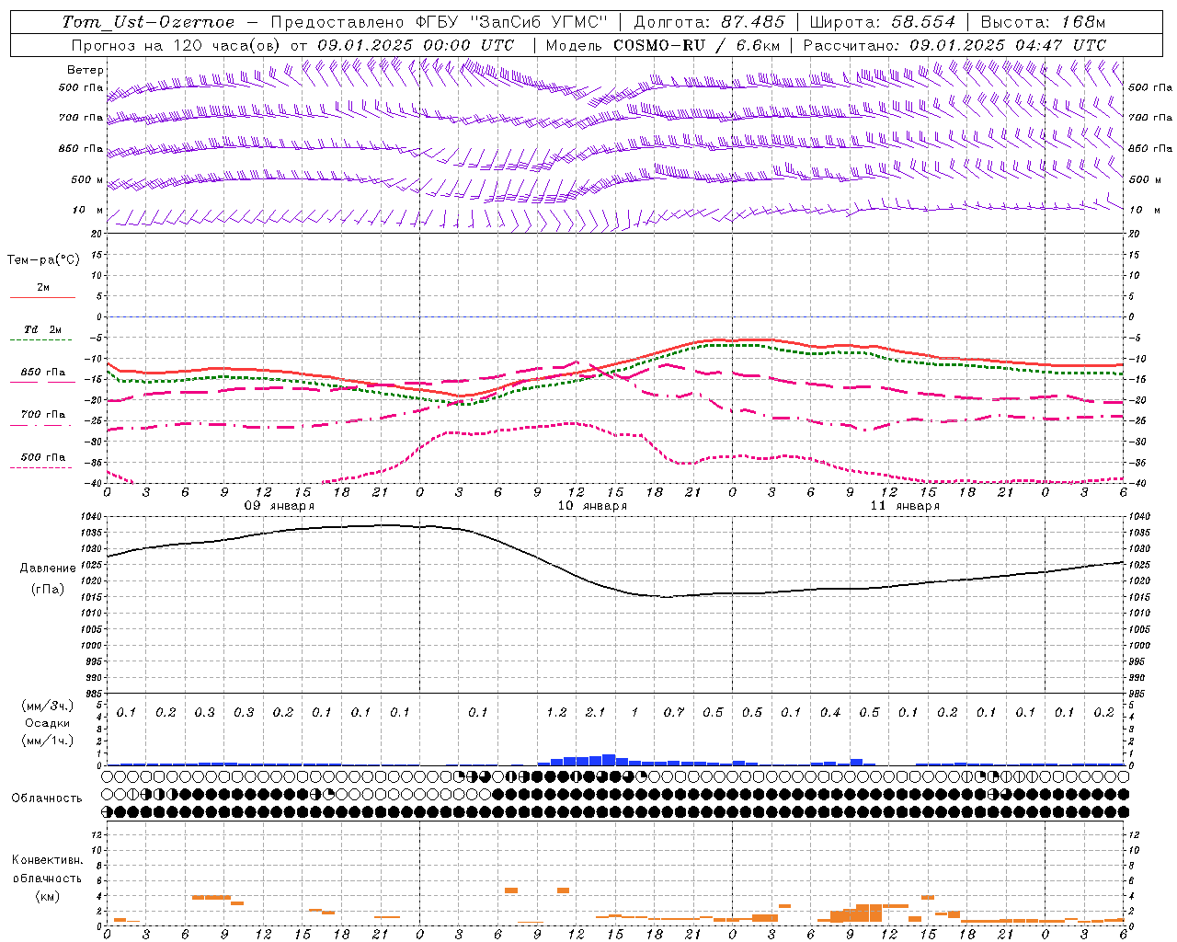The image size is (1177, 942).
Task: Select the 850 гПа temperature legend entry
Action: [x=43, y=372]
